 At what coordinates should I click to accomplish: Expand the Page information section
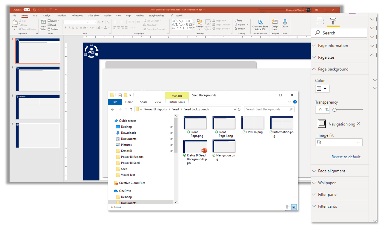(333, 45)
